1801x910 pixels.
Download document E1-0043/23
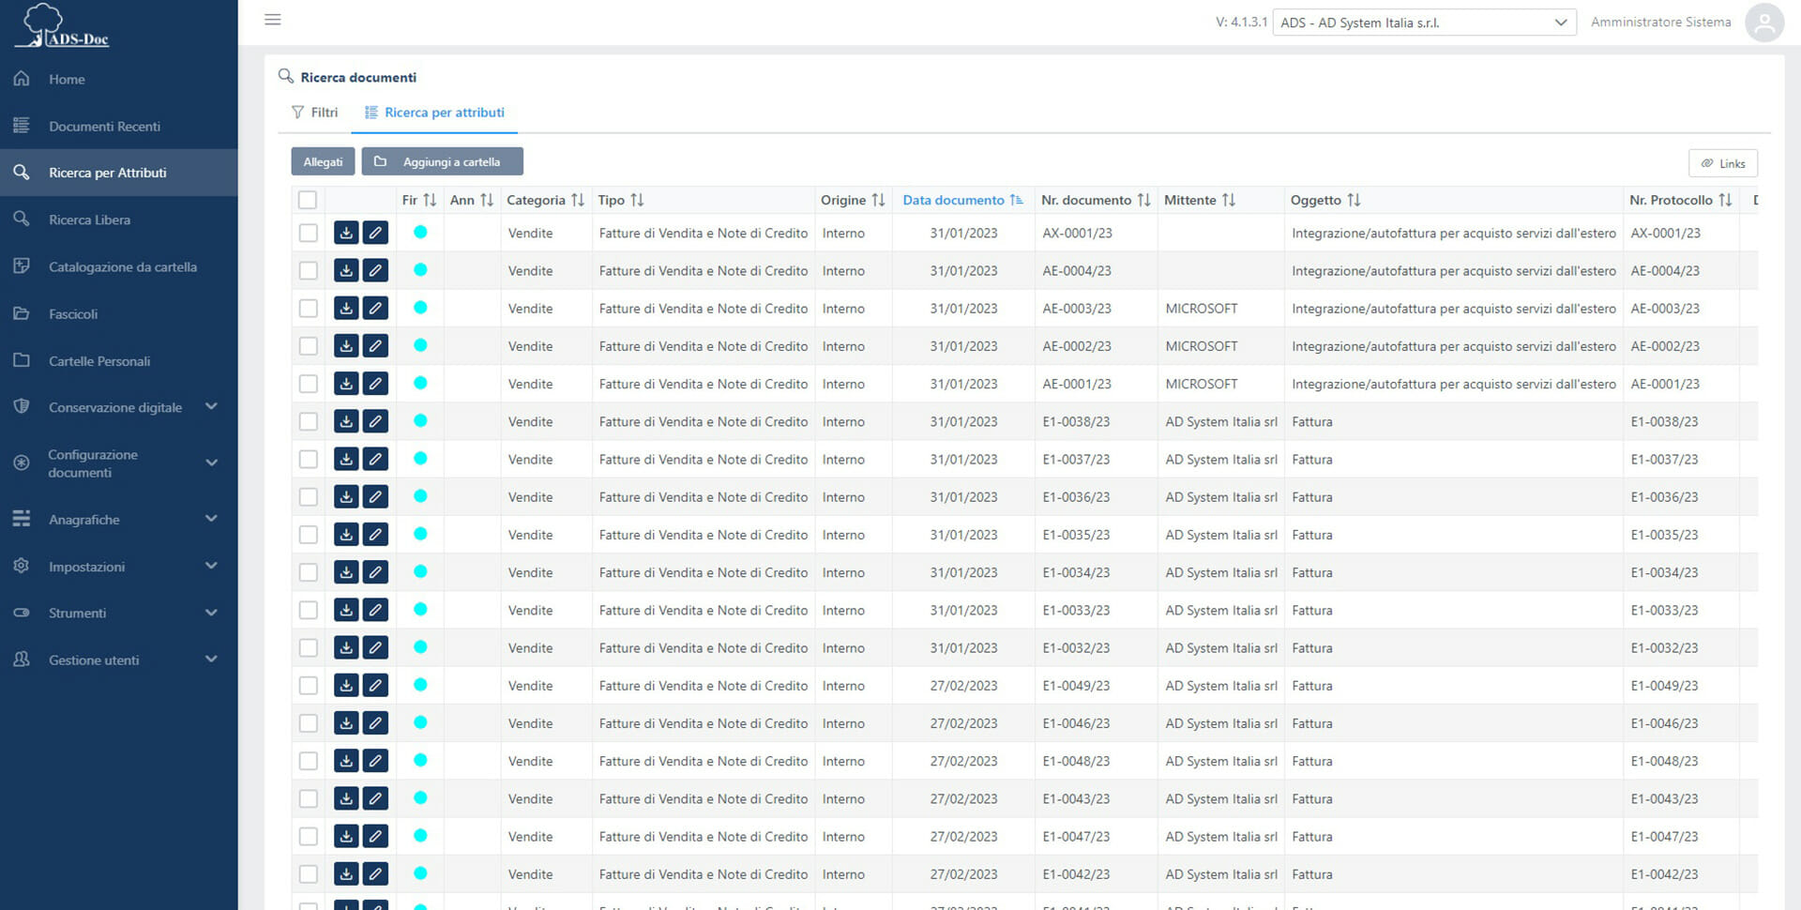tap(346, 798)
